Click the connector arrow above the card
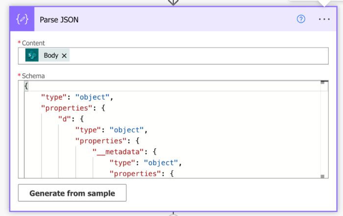 [173, 2]
